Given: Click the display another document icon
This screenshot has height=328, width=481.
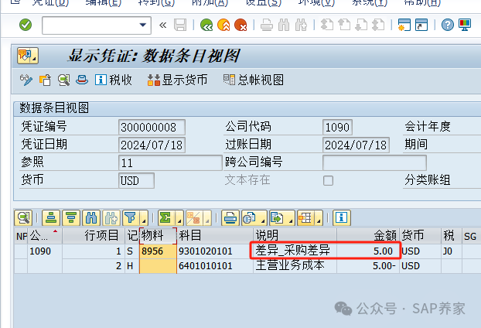Looking at the screenshot, I should pos(45,80).
